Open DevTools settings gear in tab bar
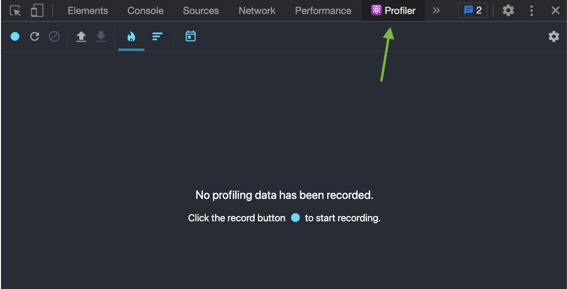Screen dimensions: 567x289 click(x=508, y=11)
